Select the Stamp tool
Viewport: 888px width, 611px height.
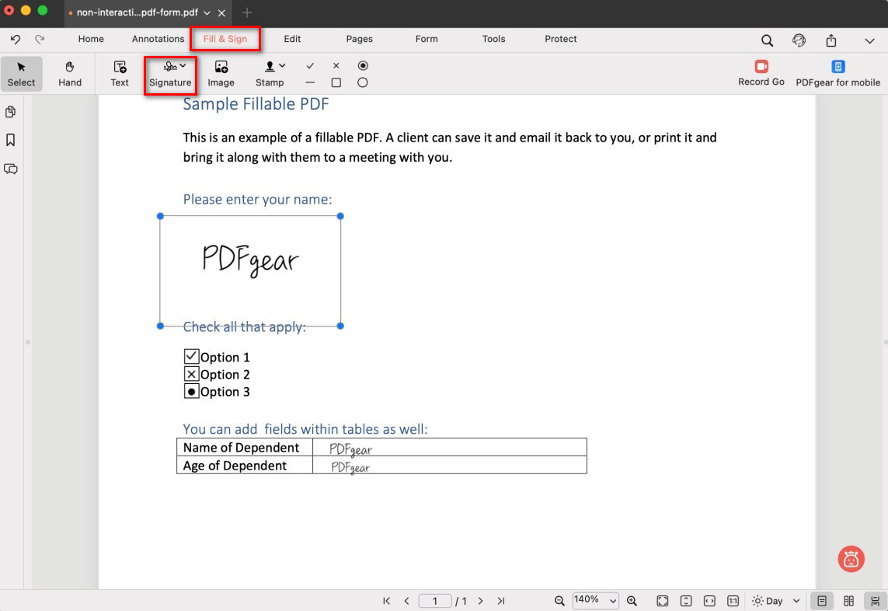point(270,74)
